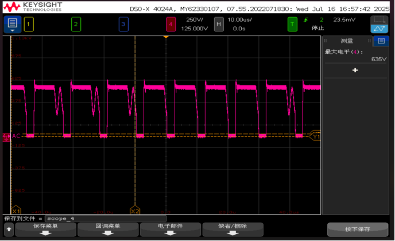Image resolution: width=395 pixels, height=241 pixels.
Task: Open the main menu list icon
Action: click(x=13, y=25)
